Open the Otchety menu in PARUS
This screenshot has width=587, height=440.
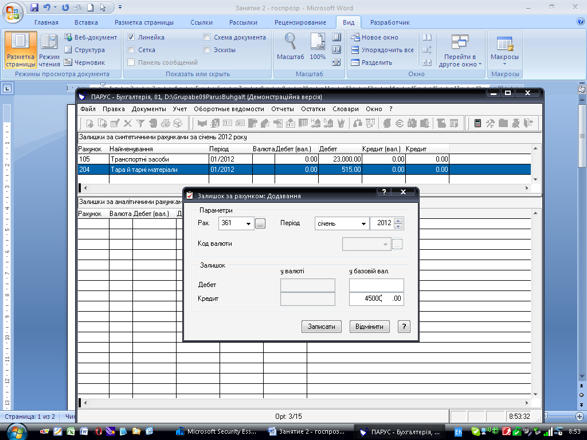(x=282, y=109)
